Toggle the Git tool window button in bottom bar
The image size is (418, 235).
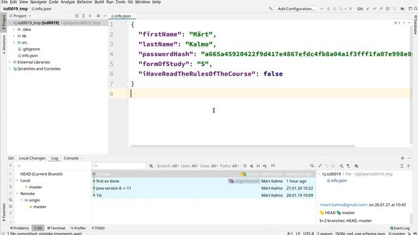pyautogui.click(x=38, y=228)
